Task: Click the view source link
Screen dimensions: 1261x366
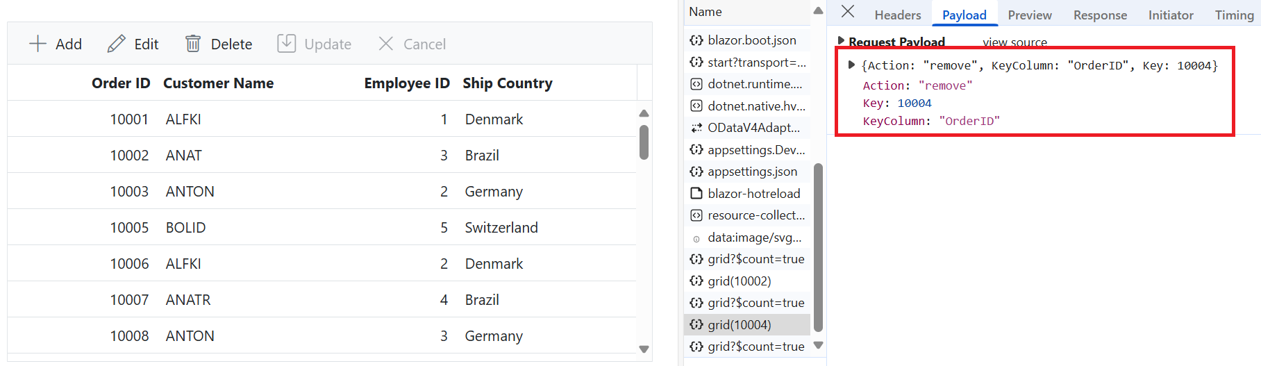Action: 1014,42
